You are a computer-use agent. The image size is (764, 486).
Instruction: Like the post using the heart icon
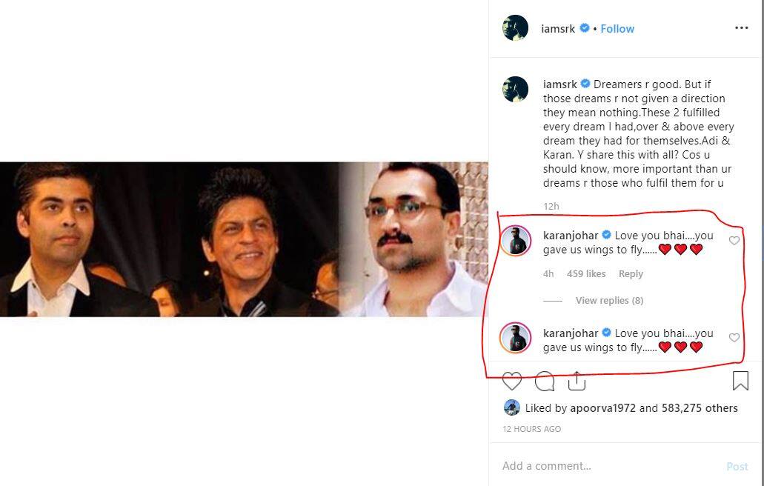[x=512, y=381]
